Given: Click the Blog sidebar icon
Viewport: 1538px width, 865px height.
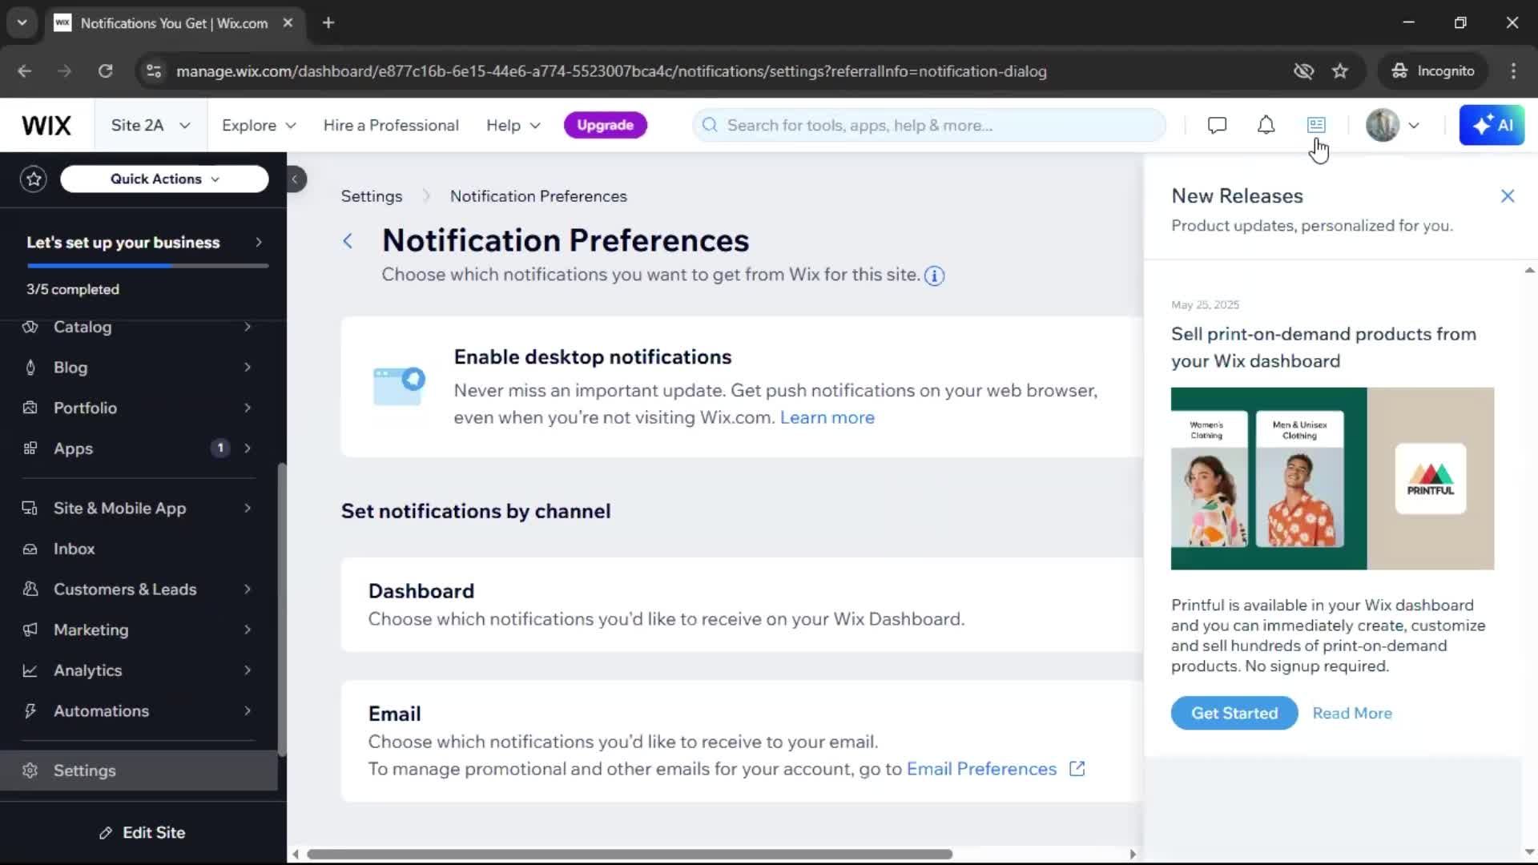Looking at the screenshot, I should click(x=30, y=368).
